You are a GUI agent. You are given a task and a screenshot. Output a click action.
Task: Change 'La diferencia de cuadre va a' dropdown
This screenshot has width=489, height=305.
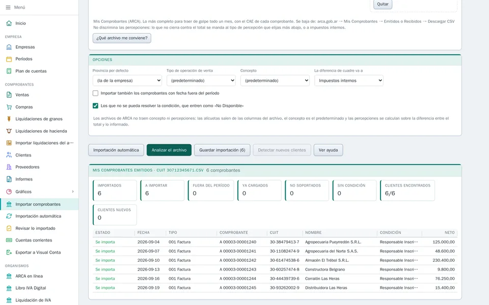pos(348,81)
